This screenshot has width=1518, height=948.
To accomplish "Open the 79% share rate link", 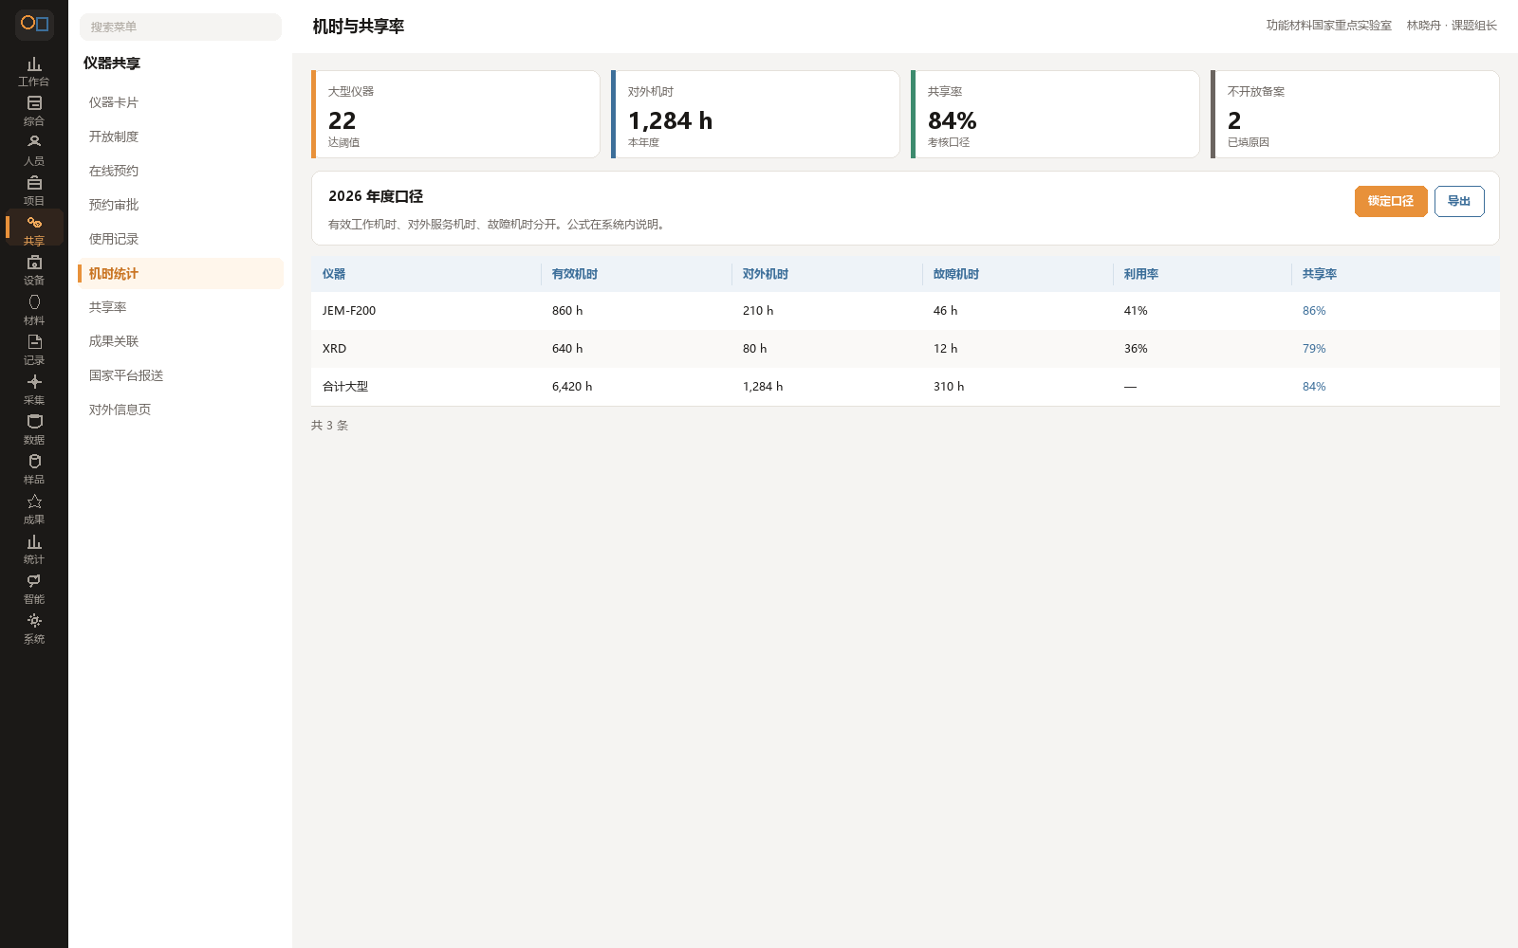I will [1314, 349].
